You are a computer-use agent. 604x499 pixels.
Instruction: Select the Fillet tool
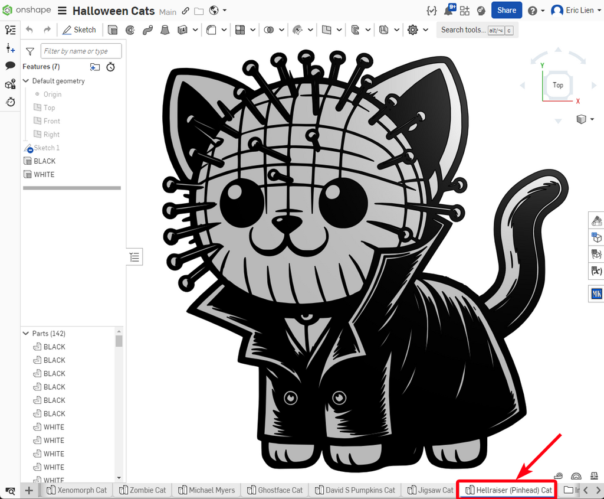click(x=211, y=30)
